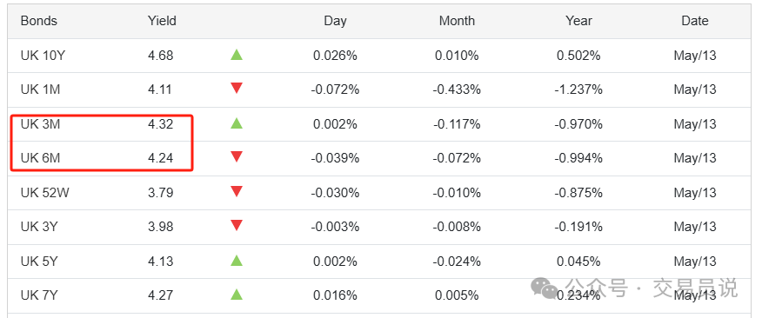Image resolution: width=762 pixels, height=318 pixels.
Task: Click the green up arrow for UK 5Y
Action: (x=237, y=261)
